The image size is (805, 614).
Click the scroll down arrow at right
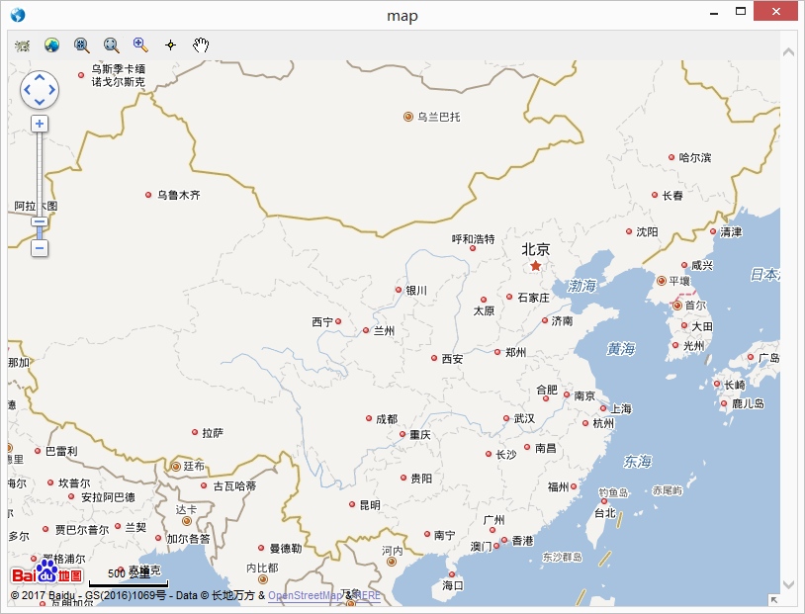coord(788,584)
